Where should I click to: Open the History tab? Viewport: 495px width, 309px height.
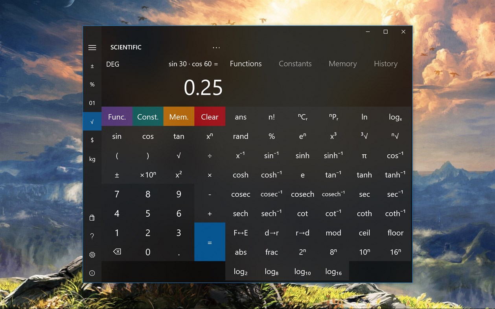coord(385,64)
